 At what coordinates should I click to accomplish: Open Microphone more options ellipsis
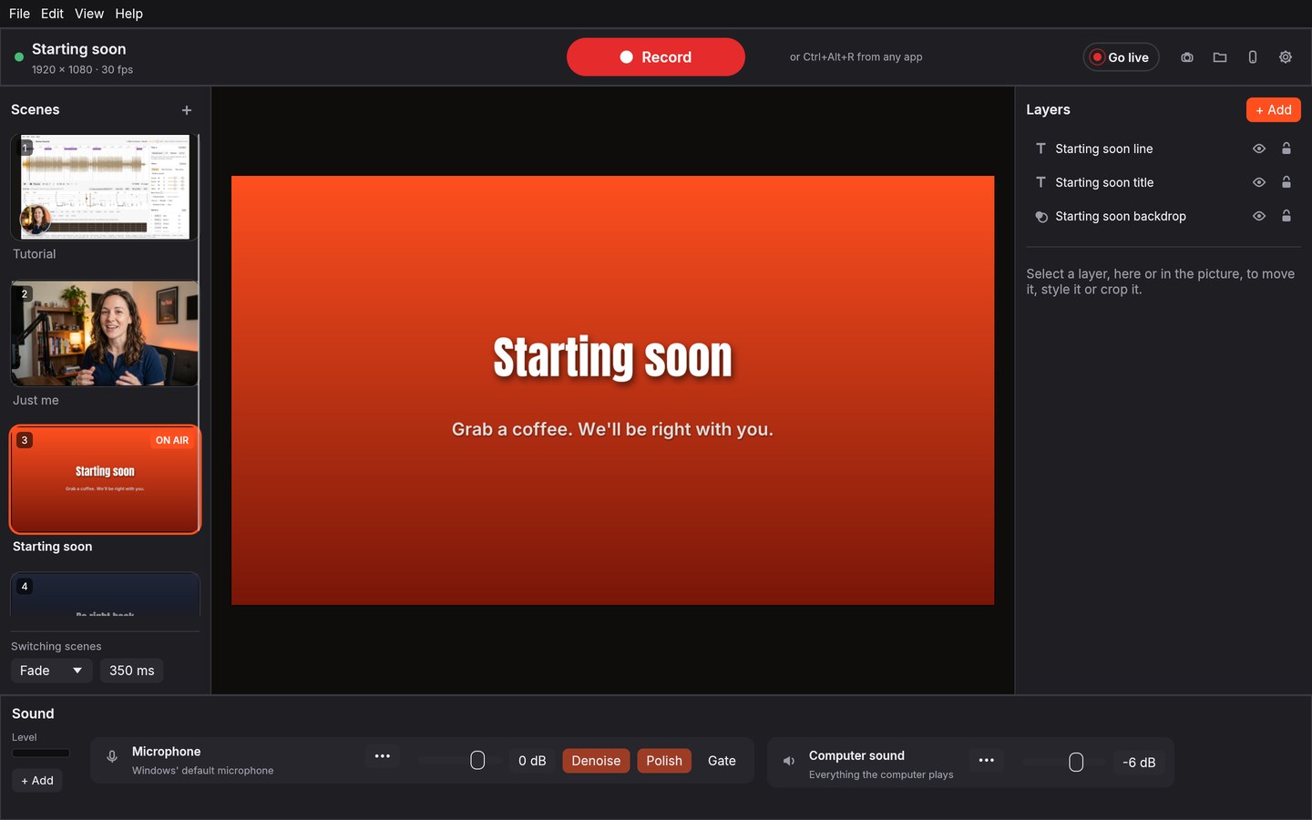pos(383,756)
